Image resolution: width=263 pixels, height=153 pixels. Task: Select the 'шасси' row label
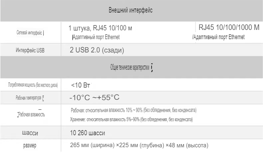[30, 133]
